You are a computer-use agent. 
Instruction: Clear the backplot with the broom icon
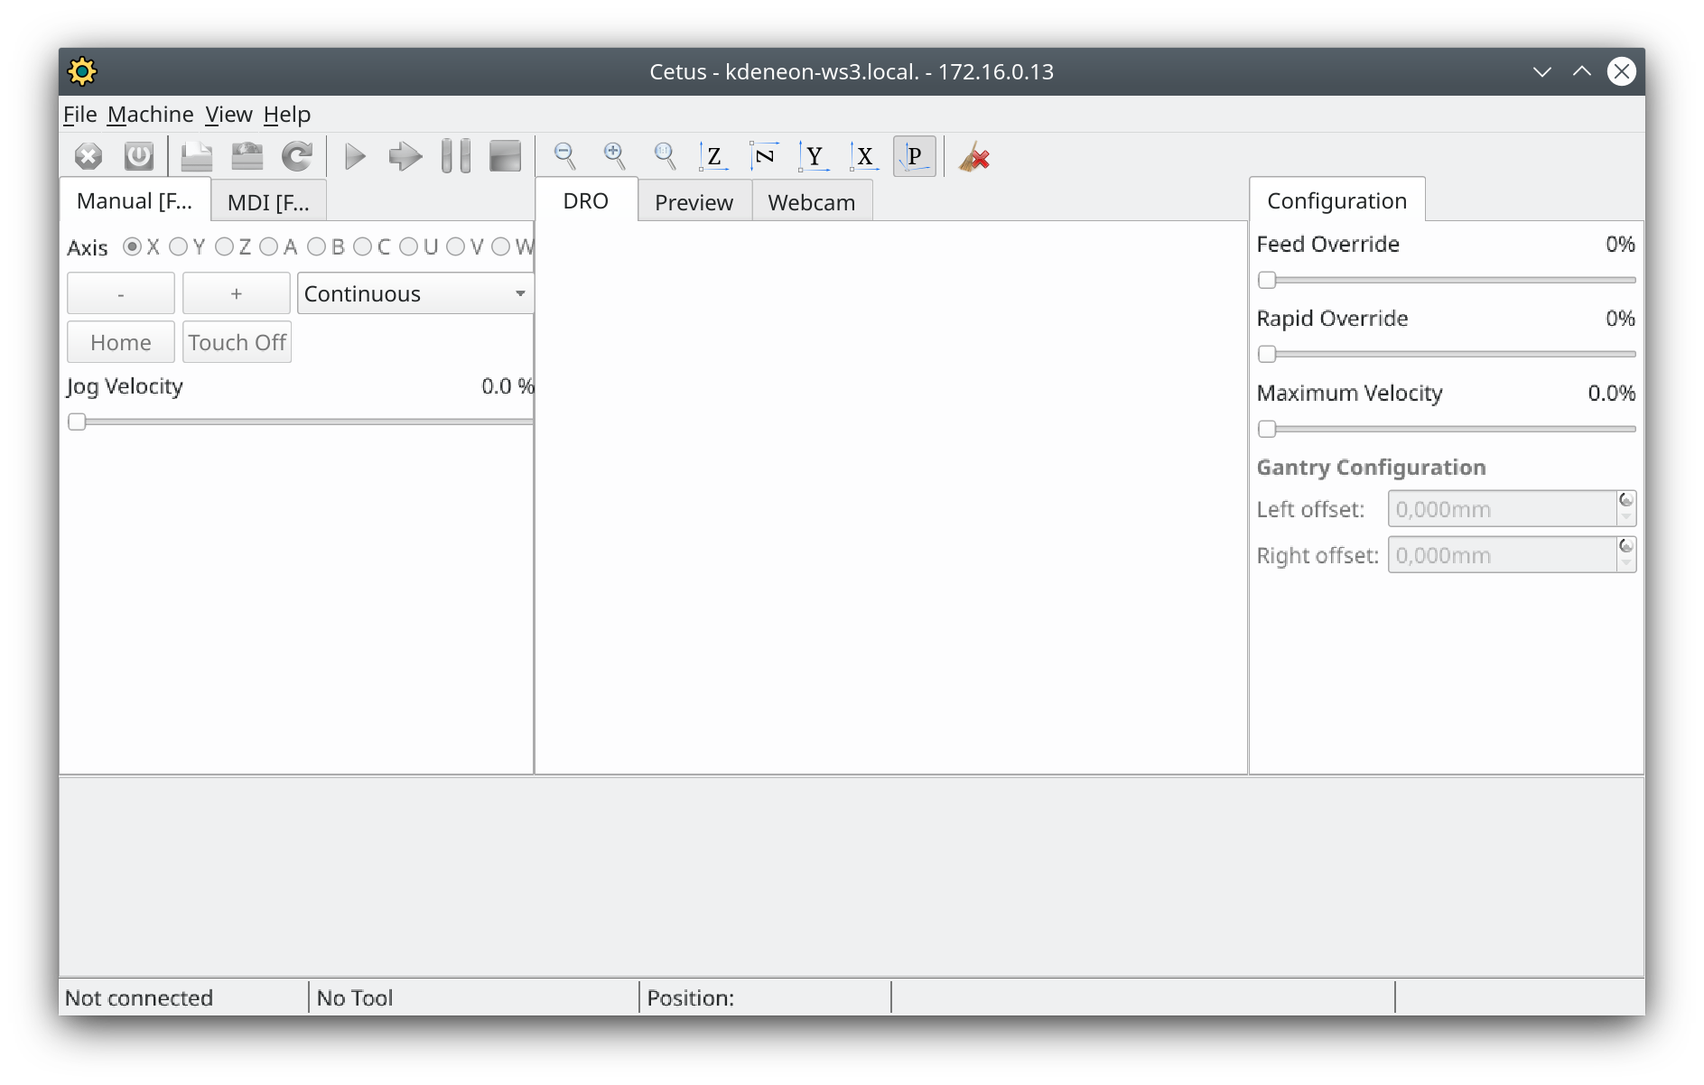[x=973, y=155]
